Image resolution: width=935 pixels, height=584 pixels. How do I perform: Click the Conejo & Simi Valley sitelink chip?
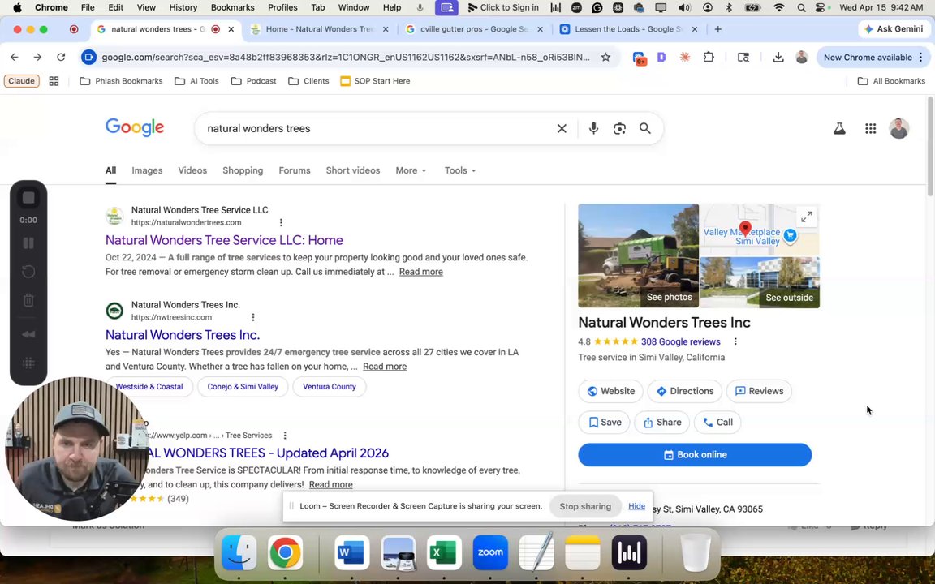click(243, 387)
